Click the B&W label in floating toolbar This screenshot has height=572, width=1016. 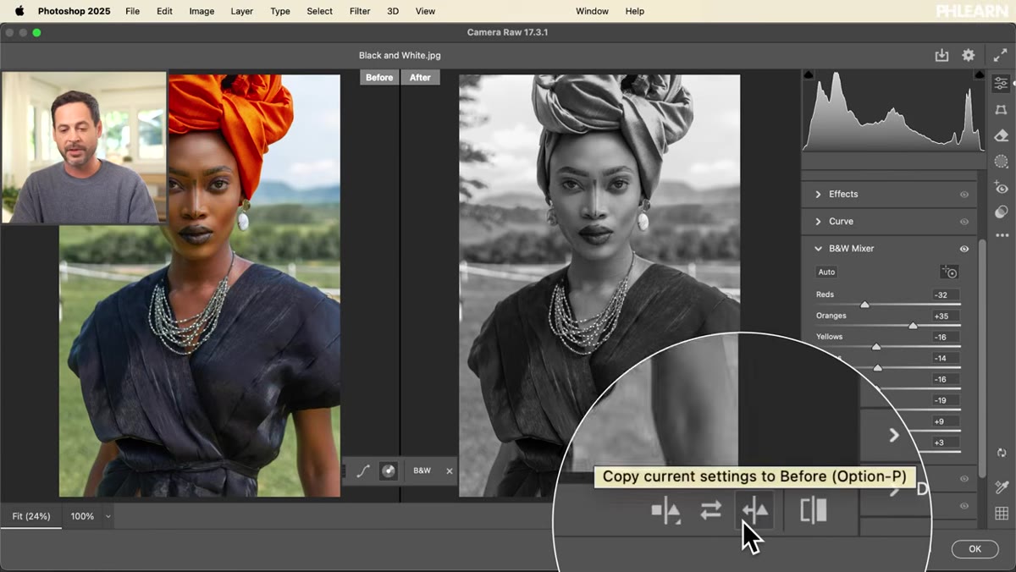(422, 470)
